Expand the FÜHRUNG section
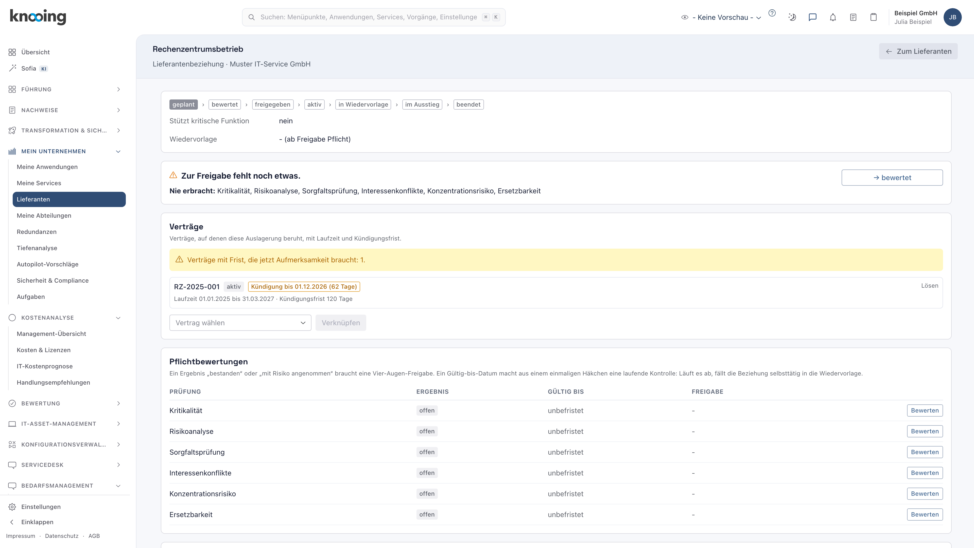The image size is (974, 548). [64, 89]
